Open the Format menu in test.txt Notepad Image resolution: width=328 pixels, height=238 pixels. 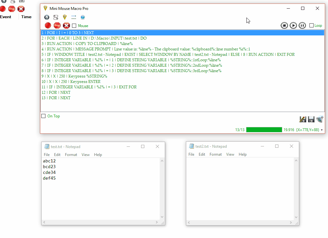click(x=71, y=155)
